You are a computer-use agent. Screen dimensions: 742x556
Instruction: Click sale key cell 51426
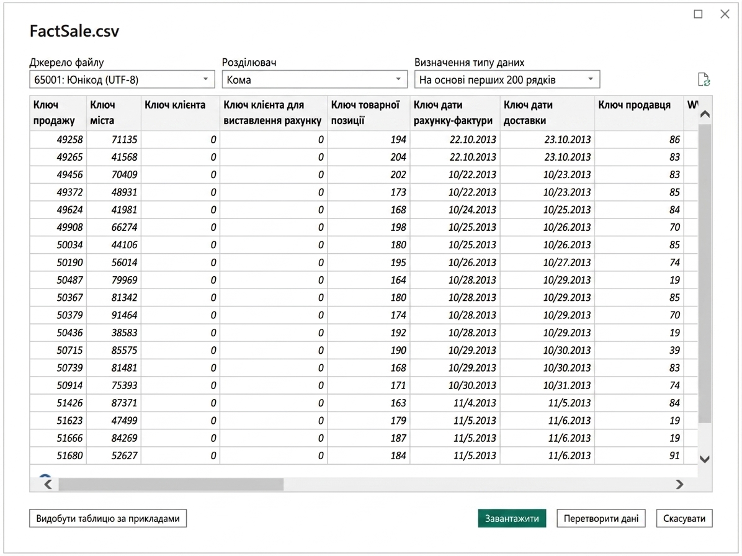[58, 403]
